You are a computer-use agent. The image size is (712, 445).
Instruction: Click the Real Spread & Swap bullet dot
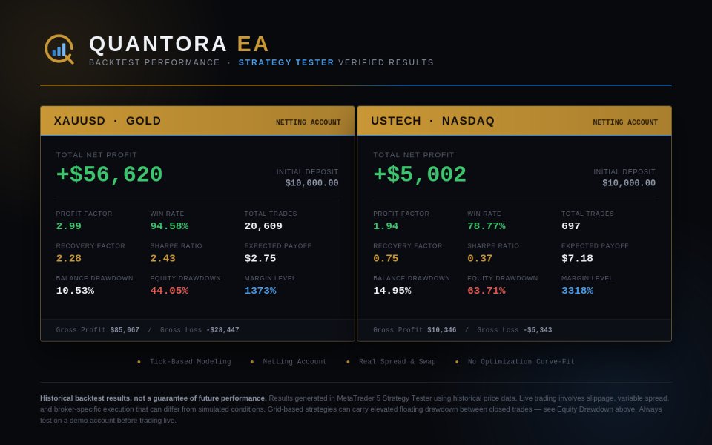[349, 362]
